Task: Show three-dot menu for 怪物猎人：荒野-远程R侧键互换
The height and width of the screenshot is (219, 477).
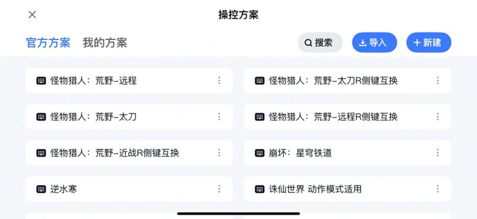Action: coord(438,117)
